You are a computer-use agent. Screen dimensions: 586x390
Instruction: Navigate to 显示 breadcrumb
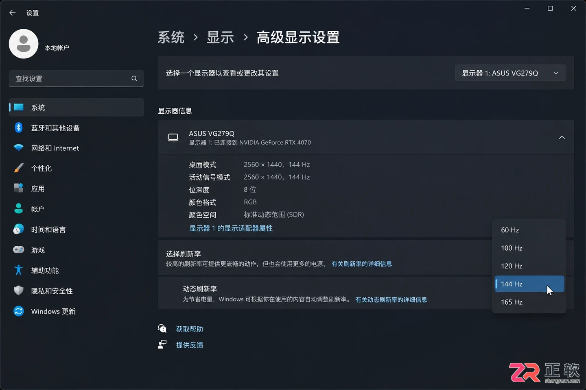click(220, 37)
